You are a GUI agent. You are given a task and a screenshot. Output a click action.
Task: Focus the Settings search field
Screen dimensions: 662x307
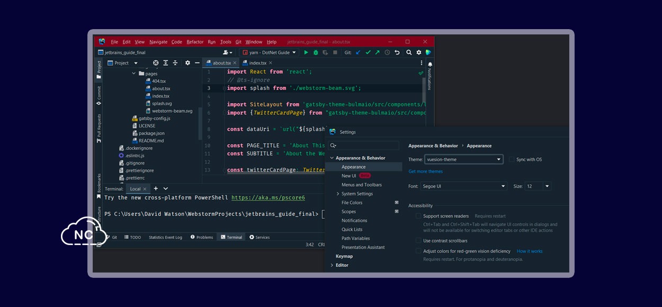(x=364, y=145)
